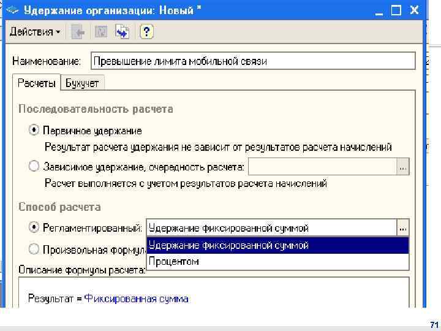The image size is (441, 331).
Task: Select Регламентированный radio button
Action: 34,227
